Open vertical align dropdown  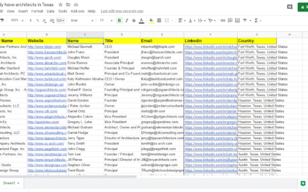[x=192, y=20]
